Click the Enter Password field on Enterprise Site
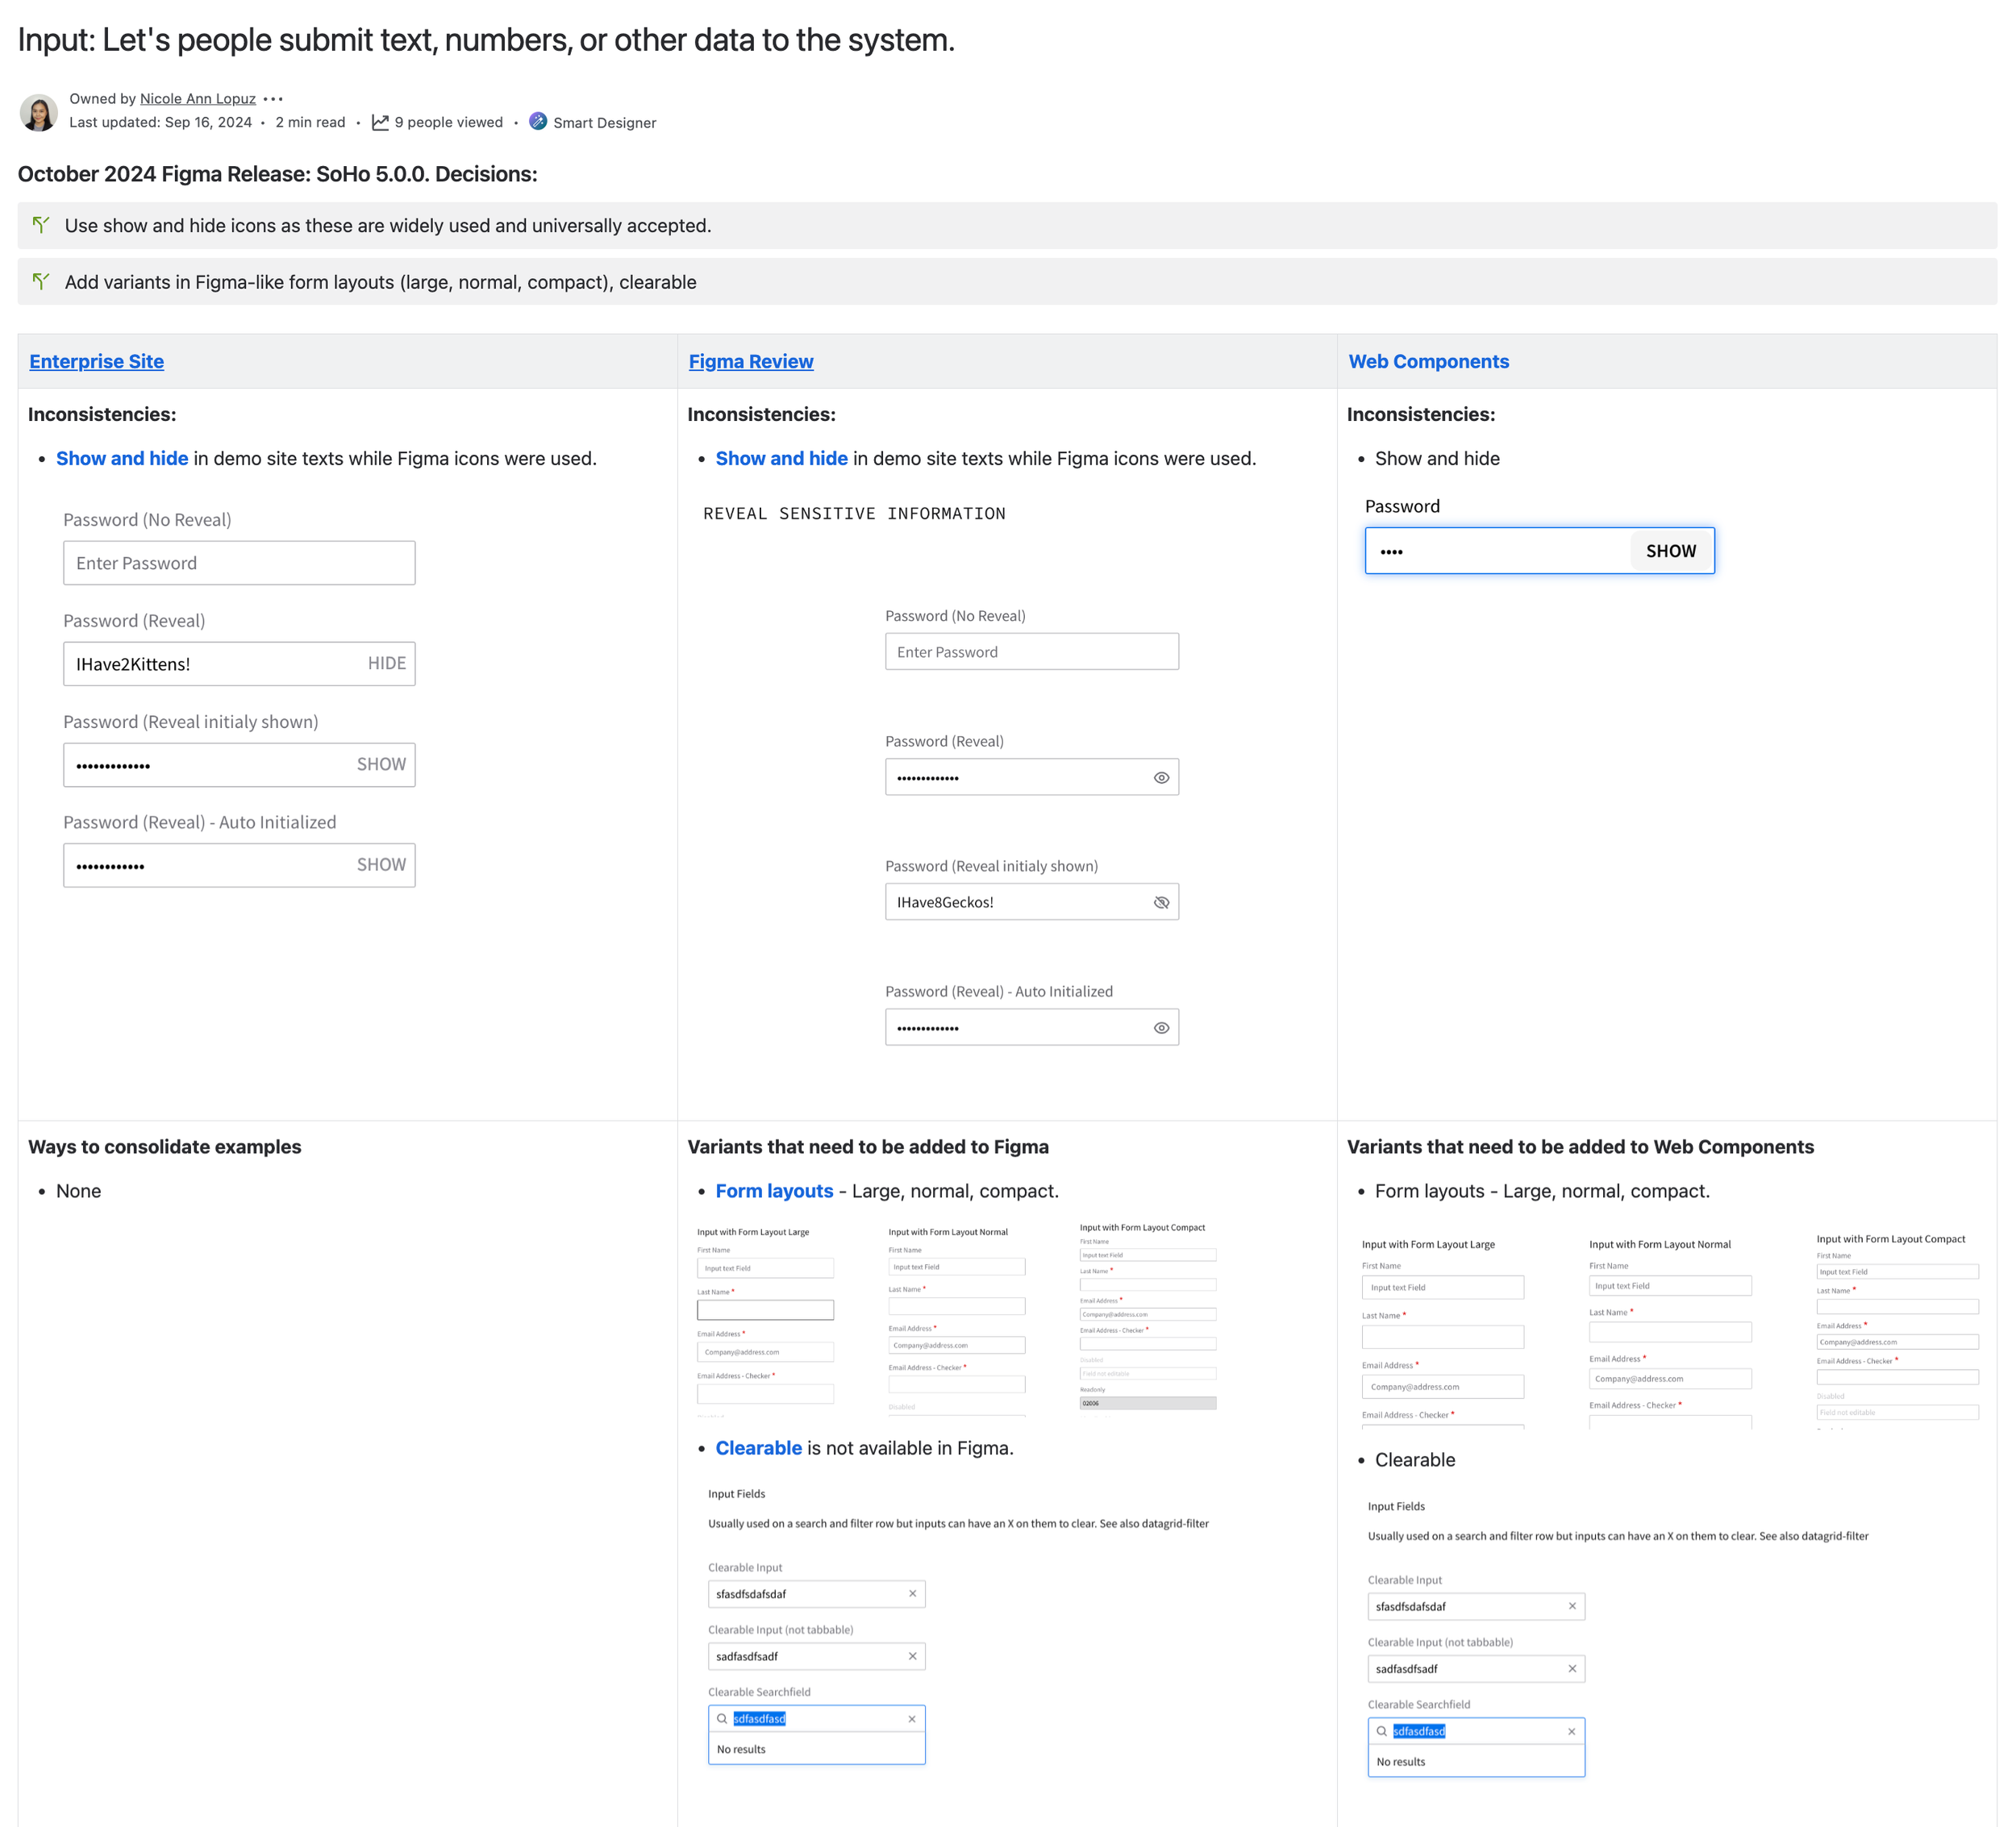This screenshot has height=1827, width=2016. tap(239, 563)
